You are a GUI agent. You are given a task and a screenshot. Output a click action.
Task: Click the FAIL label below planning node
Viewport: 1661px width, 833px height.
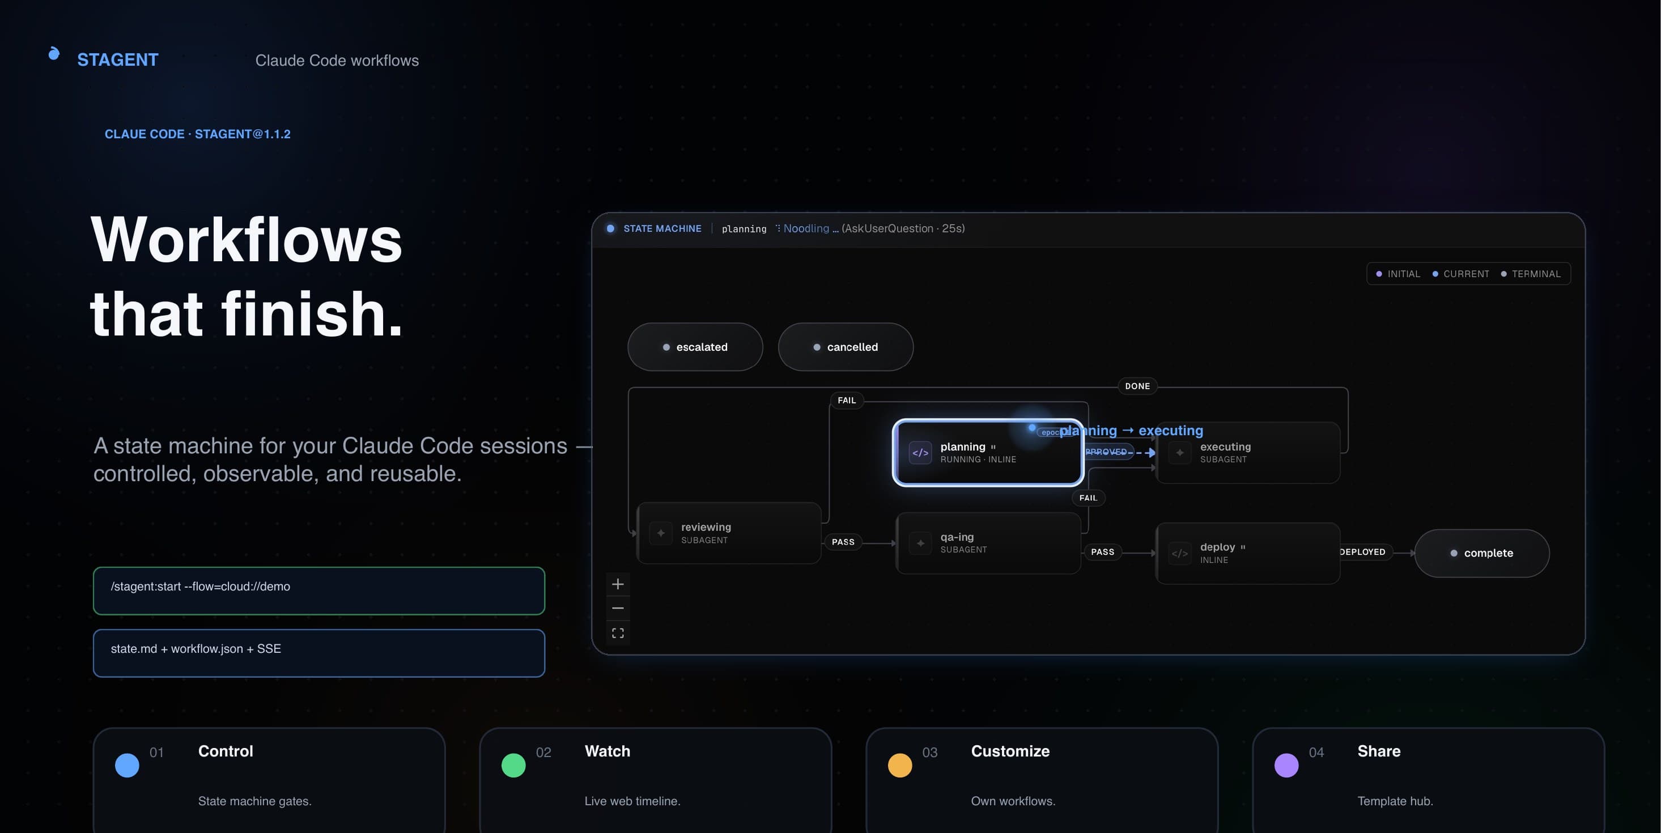(x=1089, y=498)
